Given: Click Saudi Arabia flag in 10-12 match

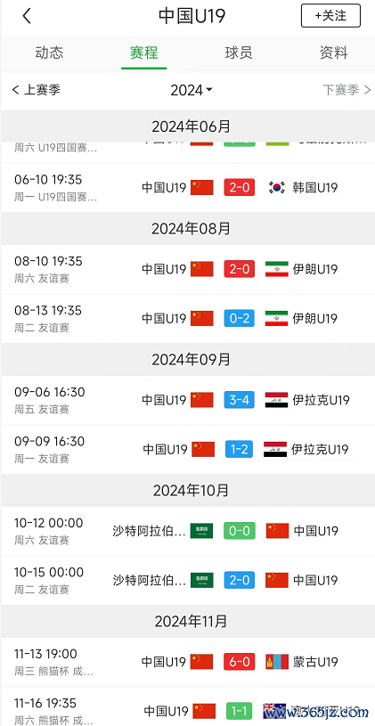Looking at the screenshot, I should 202,531.
